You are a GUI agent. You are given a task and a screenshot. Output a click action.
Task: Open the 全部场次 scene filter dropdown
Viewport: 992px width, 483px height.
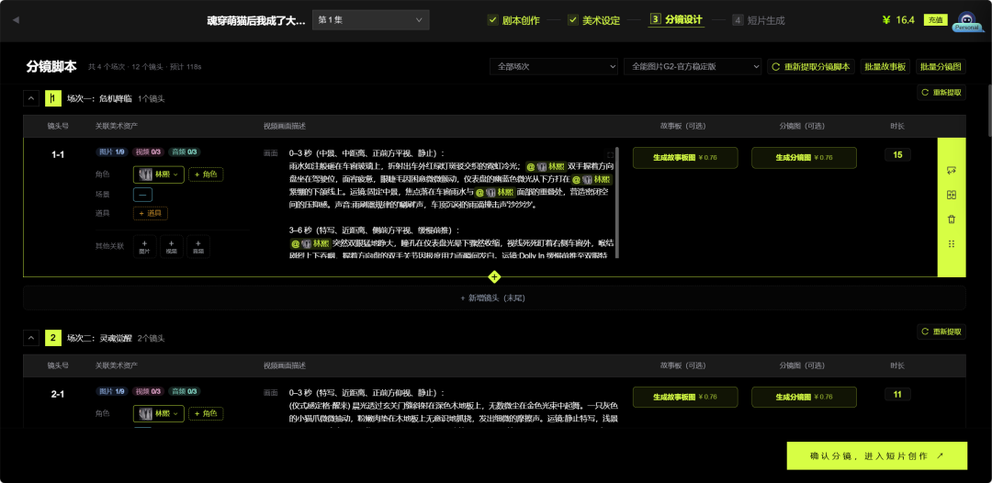click(x=554, y=66)
